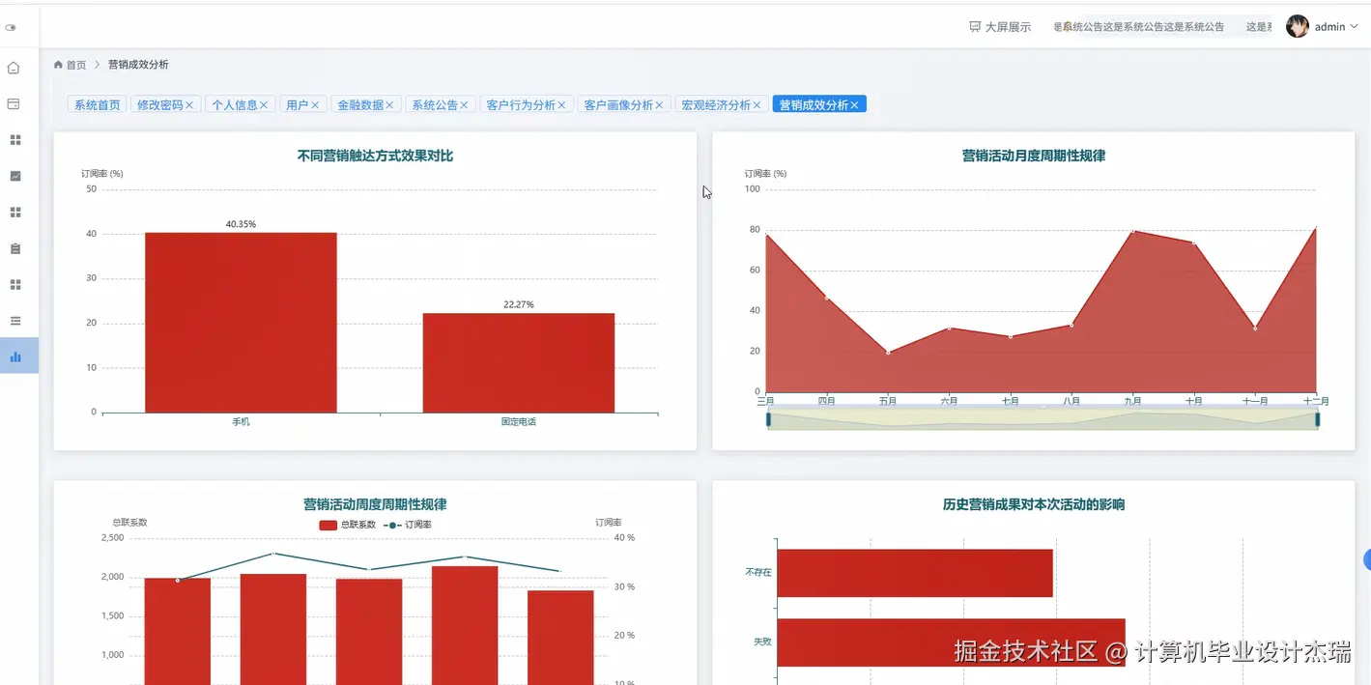1371x685 pixels.
Task: Click the left handle of monthly zoom slider
Action: tap(768, 419)
